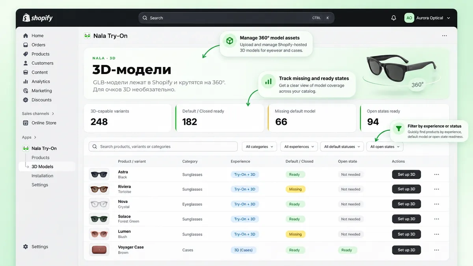Open the Shopify logo home link
Viewport: 473px width, 266px height.
[x=38, y=18]
